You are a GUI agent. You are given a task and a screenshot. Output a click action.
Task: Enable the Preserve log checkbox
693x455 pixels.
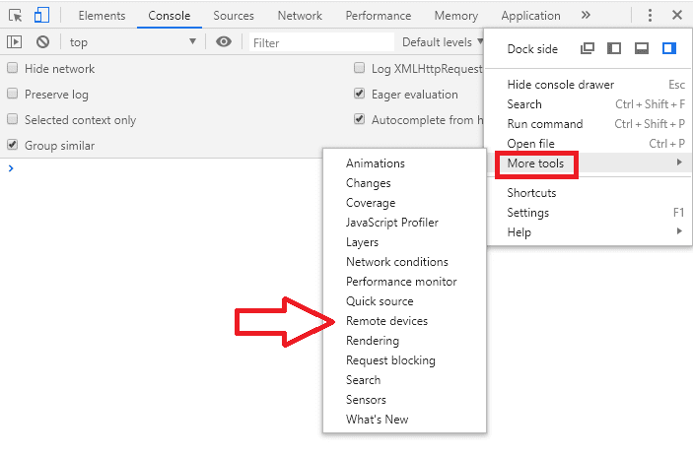point(13,94)
